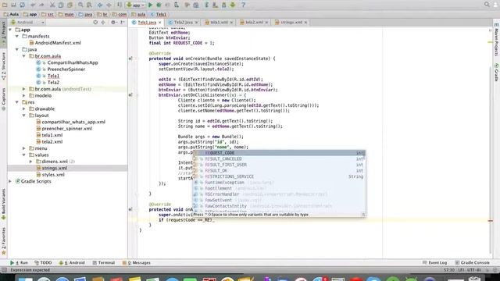
Task: Run the app with the green play icon
Action: click(151, 5)
